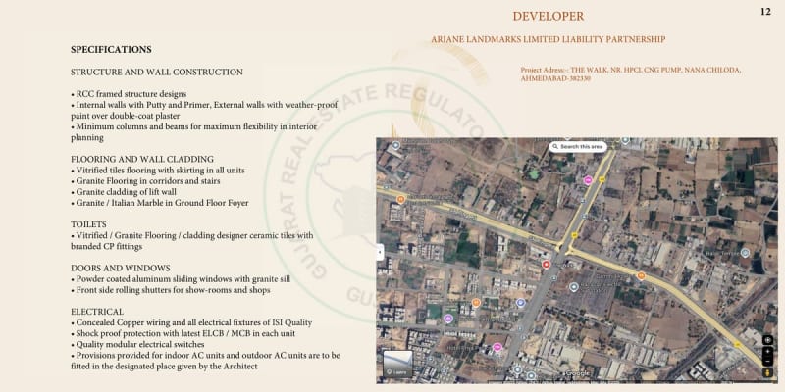
Task: Select the yellow Street View pegman icon
Action: pyautogui.click(x=767, y=372)
